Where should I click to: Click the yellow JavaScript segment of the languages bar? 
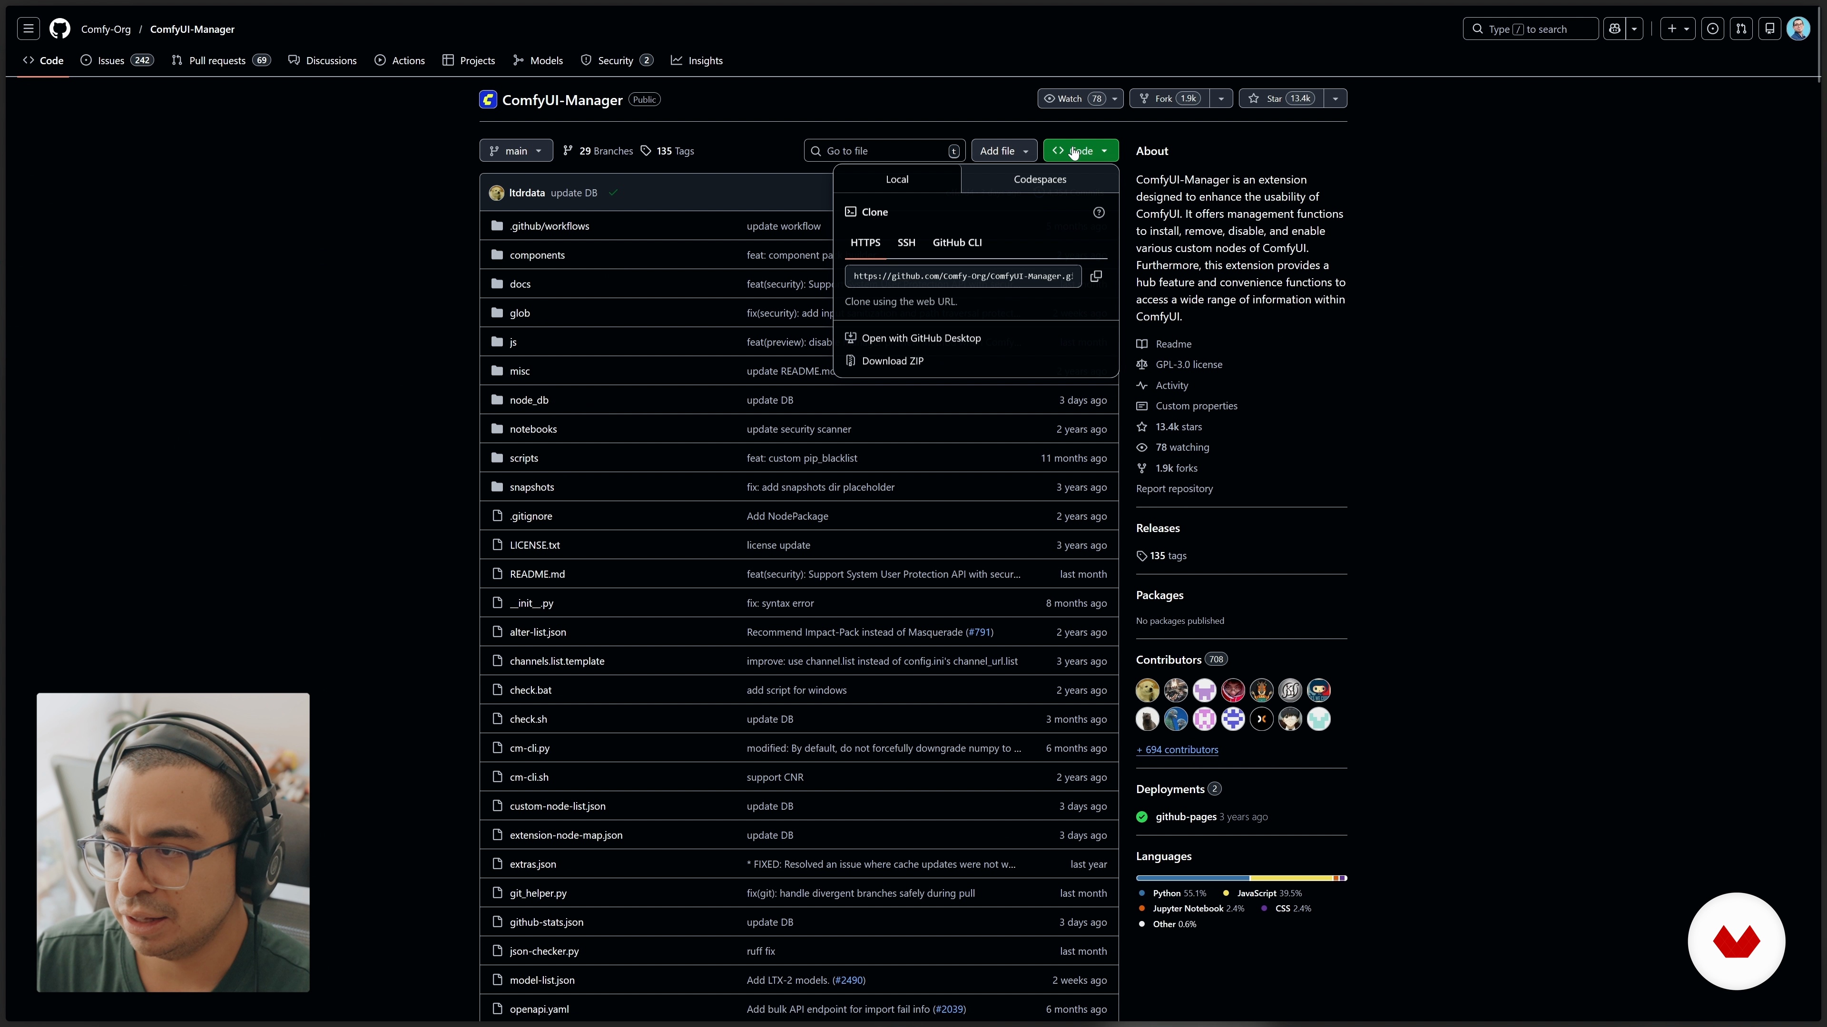tap(1292, 878)
